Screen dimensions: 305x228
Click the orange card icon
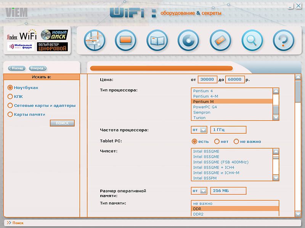click(220, 40)
